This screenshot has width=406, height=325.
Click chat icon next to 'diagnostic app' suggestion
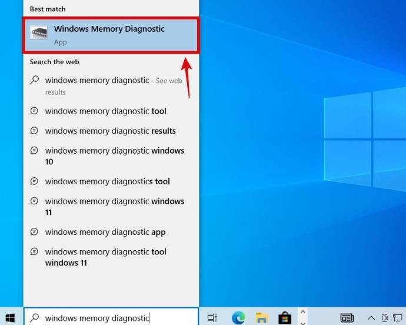click(34, 231)
